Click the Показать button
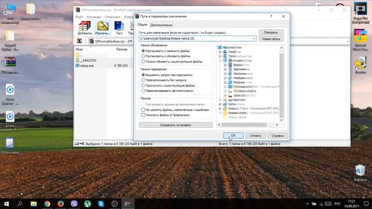Viewport: 372px width, 209px height. point(271,33)
